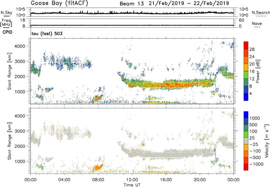Click the "3000" tick on the velocity panel

[20, 131]
